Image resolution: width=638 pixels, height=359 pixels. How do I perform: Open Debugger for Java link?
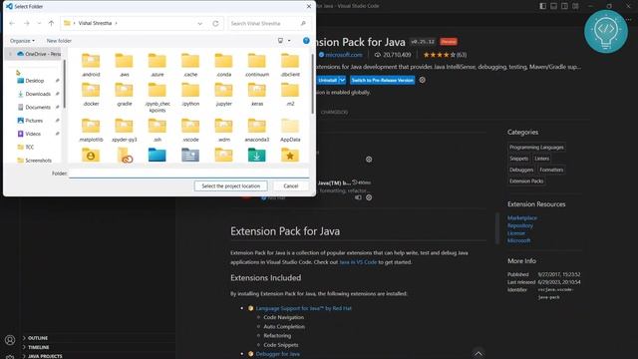pyautogui.click(x=278, y=354)
